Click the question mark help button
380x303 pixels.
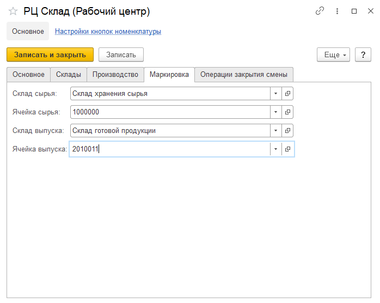pyautogui.click(x=363, y=54)
